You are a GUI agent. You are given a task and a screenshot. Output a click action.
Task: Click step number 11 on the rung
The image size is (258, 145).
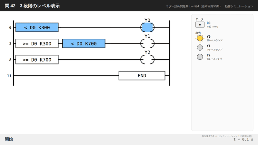[x=9, y=76]
